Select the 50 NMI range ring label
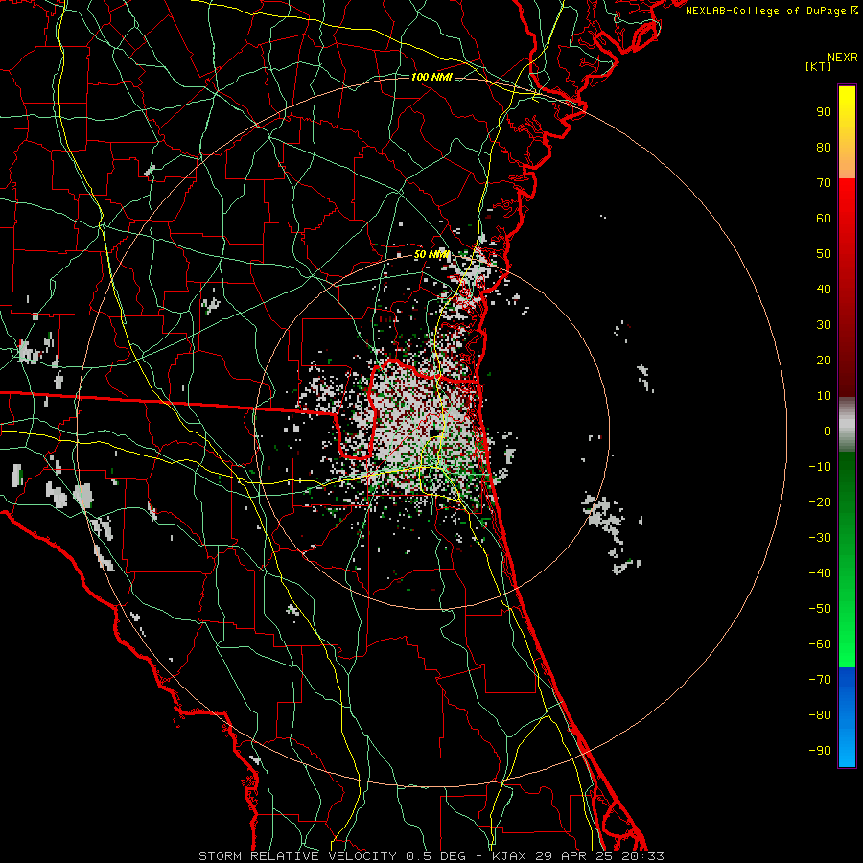This screenshot has width=863, height=863. point(431,254)
